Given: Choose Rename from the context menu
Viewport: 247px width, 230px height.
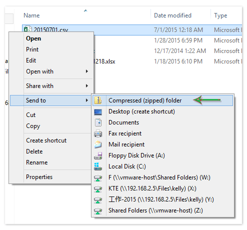Looking at the screenshot, I should click(x=37, y=162).
